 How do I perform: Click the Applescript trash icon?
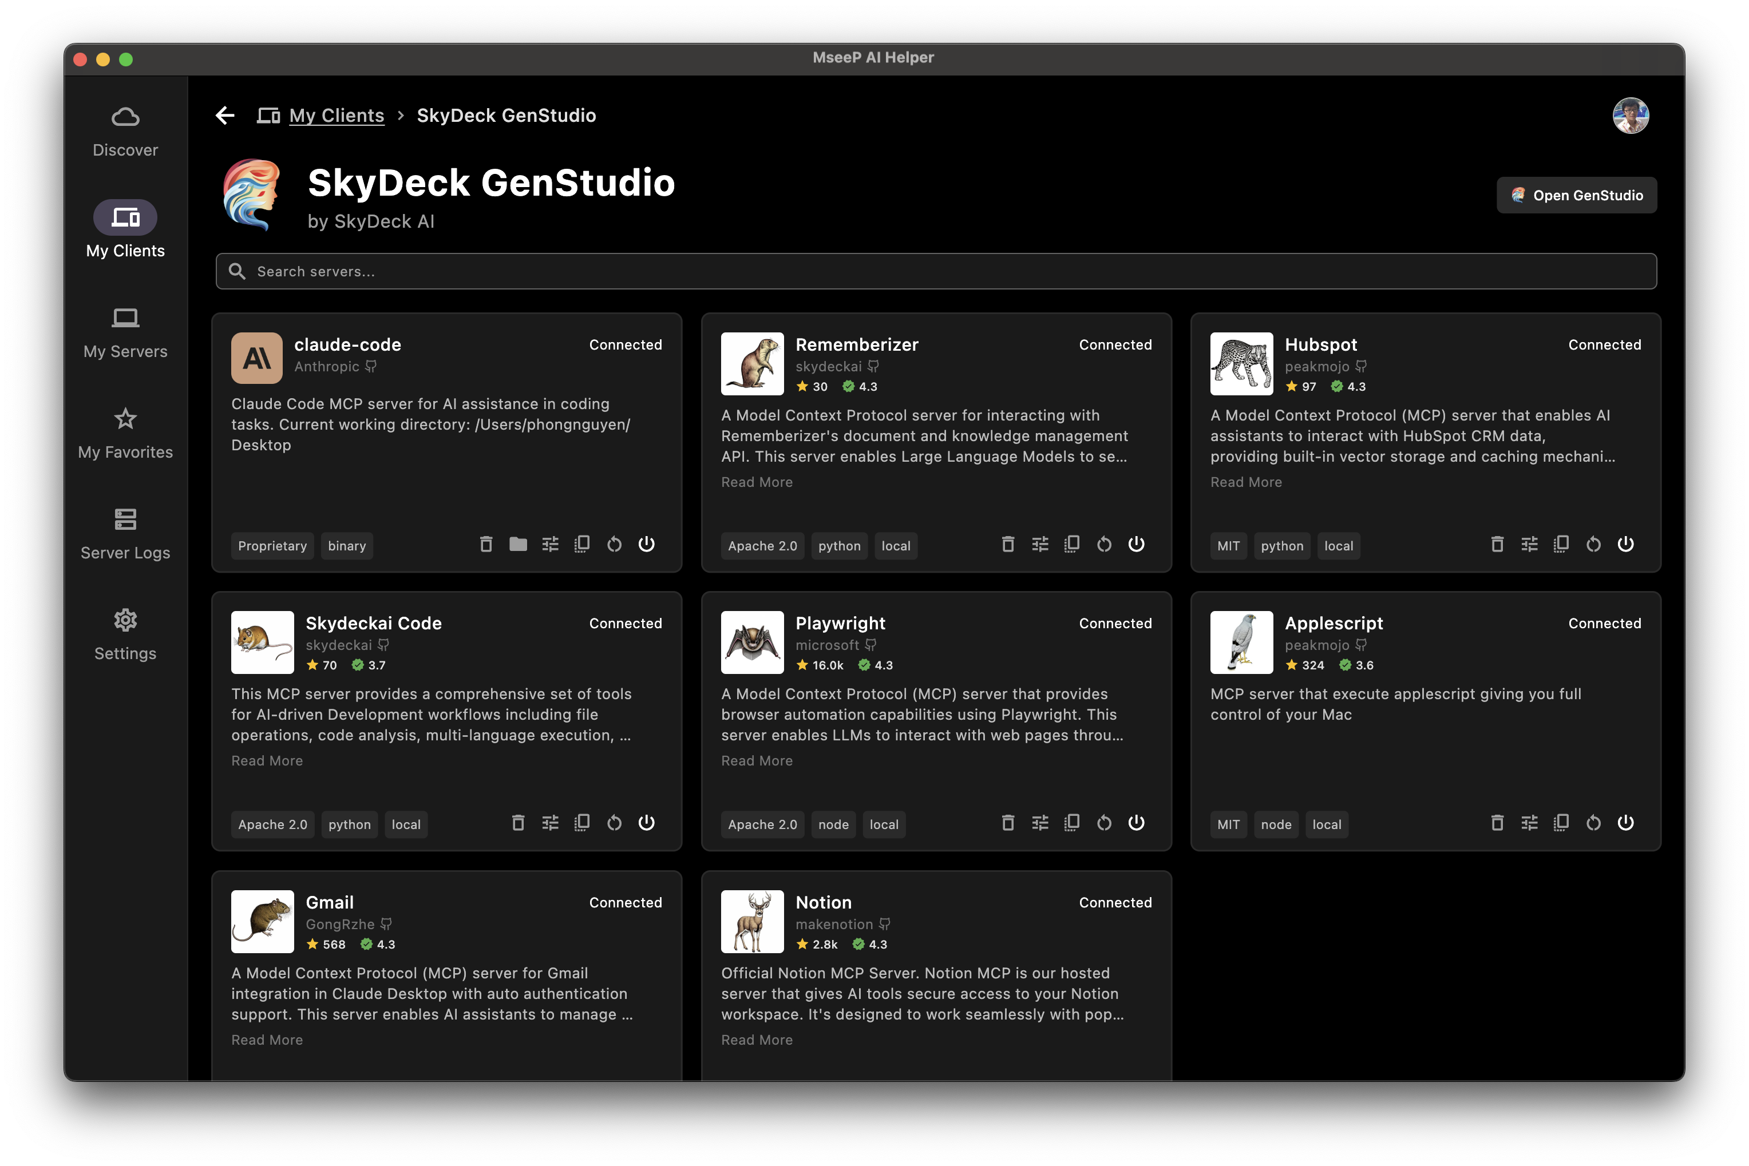(x=1497, y=823)
